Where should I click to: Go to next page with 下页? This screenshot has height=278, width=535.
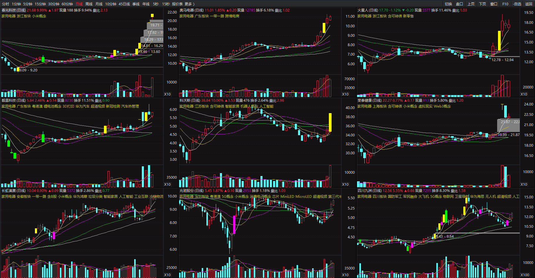482,4
